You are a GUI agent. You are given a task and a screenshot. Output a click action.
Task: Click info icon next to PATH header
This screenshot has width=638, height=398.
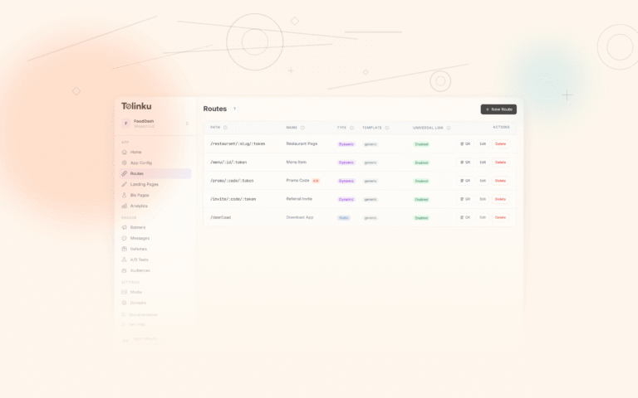click(x=225, y=128)
